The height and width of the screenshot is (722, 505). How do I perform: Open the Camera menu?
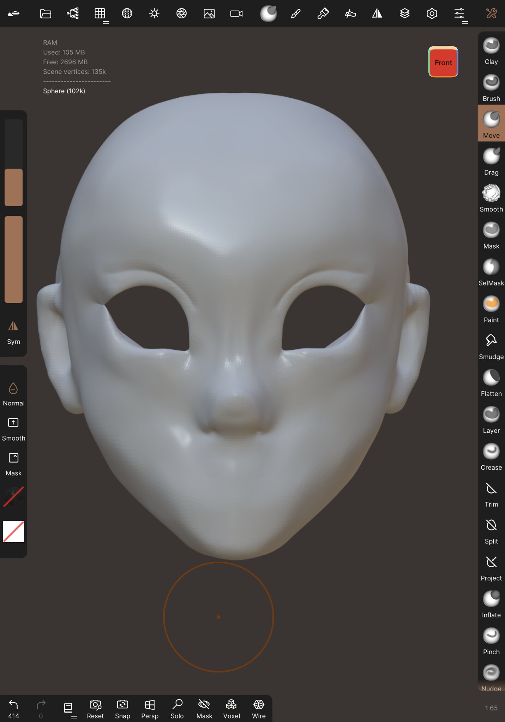236,14
